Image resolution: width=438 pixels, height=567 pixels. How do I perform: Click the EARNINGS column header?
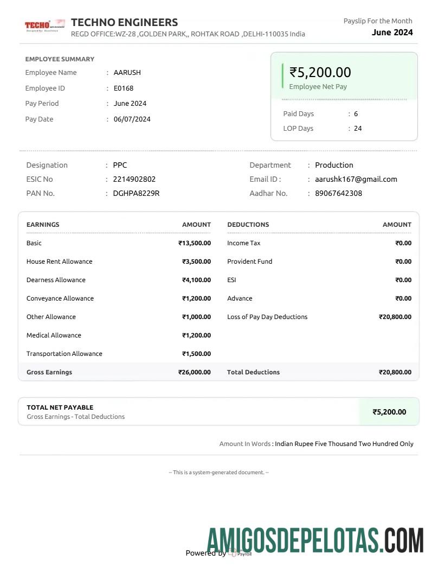point(43,224)
